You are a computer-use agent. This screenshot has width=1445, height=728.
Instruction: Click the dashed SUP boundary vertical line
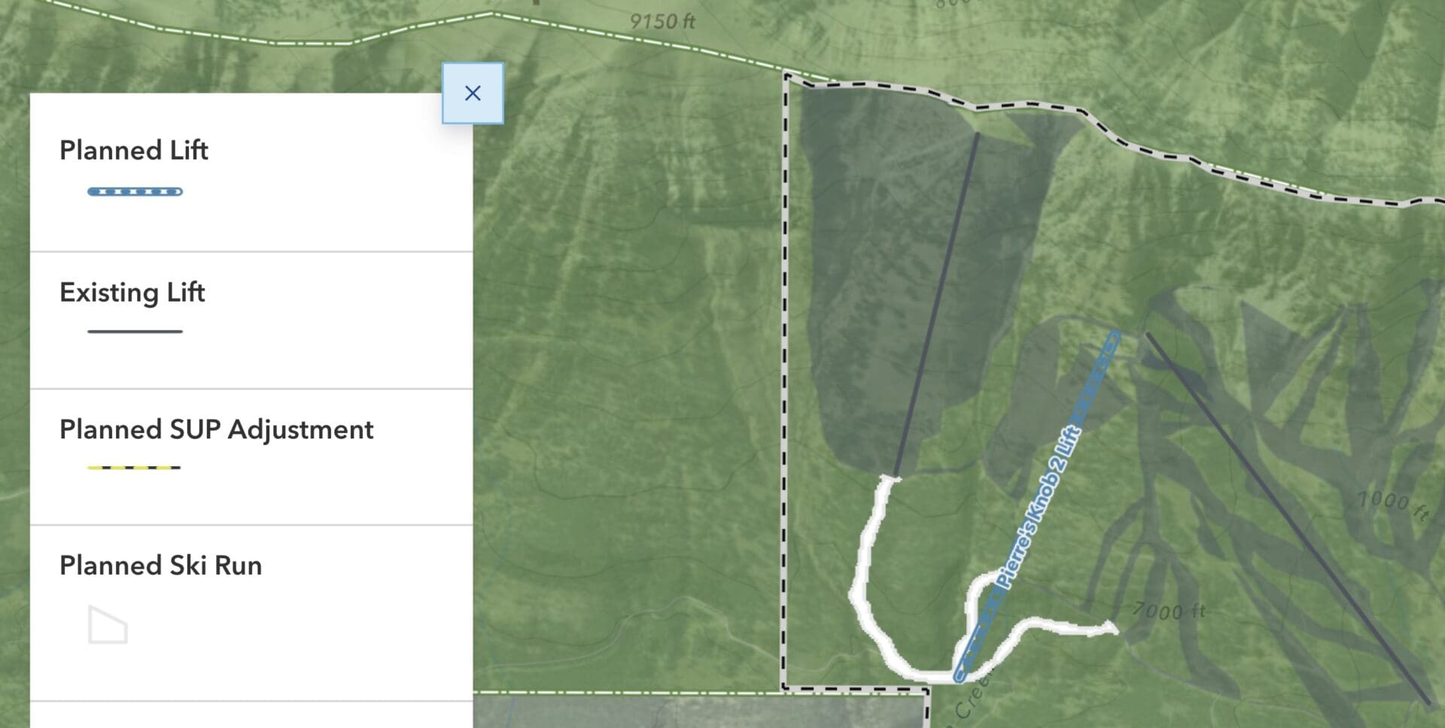click(784, 376)
